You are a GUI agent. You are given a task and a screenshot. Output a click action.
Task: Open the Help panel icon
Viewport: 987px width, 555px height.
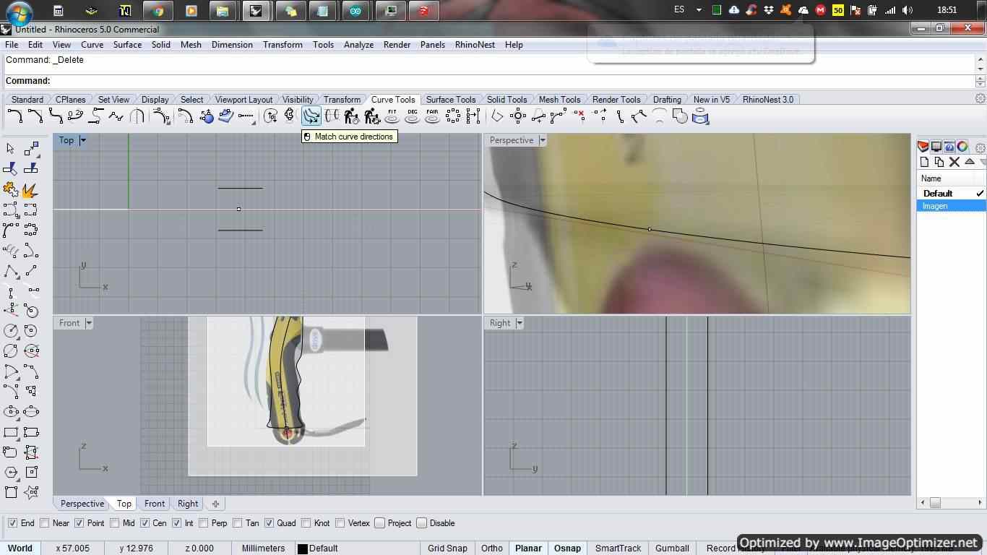tap(949, 147)
